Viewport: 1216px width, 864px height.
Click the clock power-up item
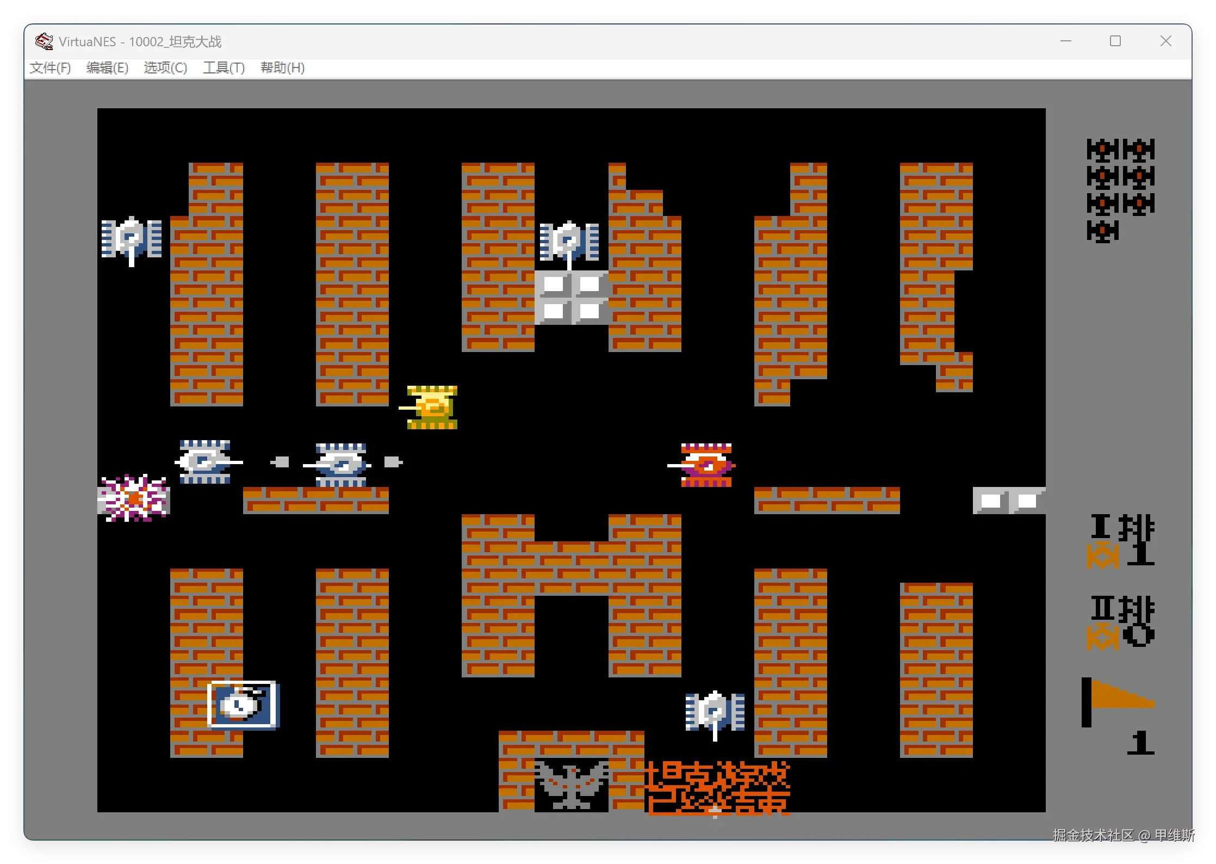coord(243,705)
